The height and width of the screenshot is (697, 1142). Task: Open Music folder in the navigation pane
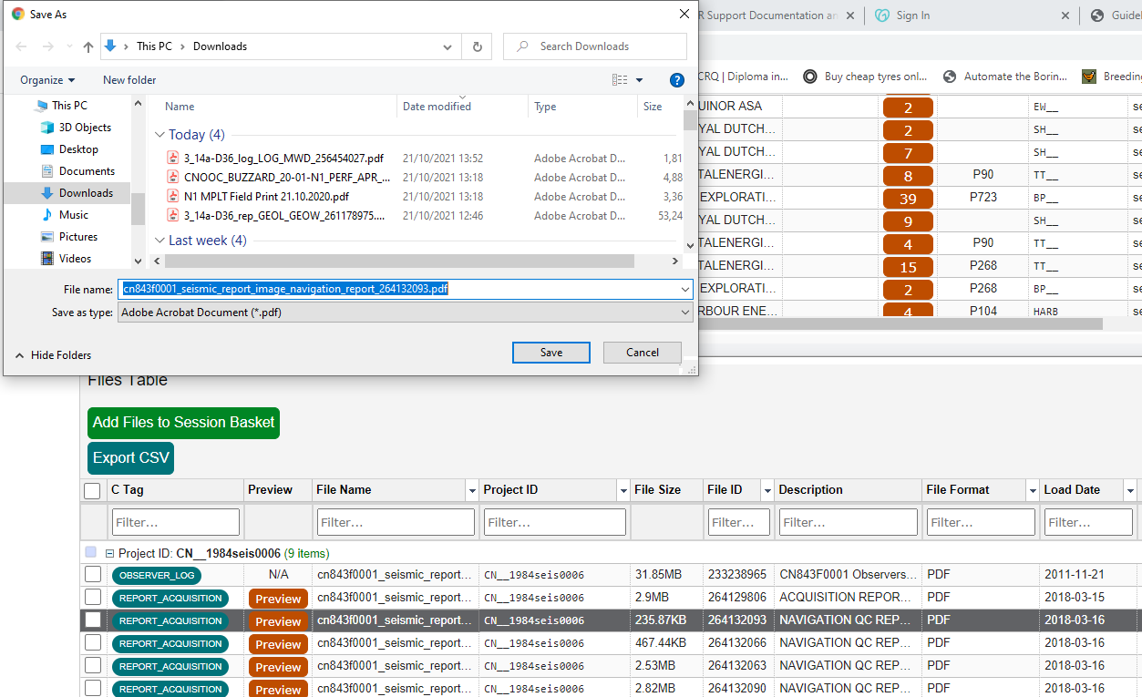tap(74, 215)
